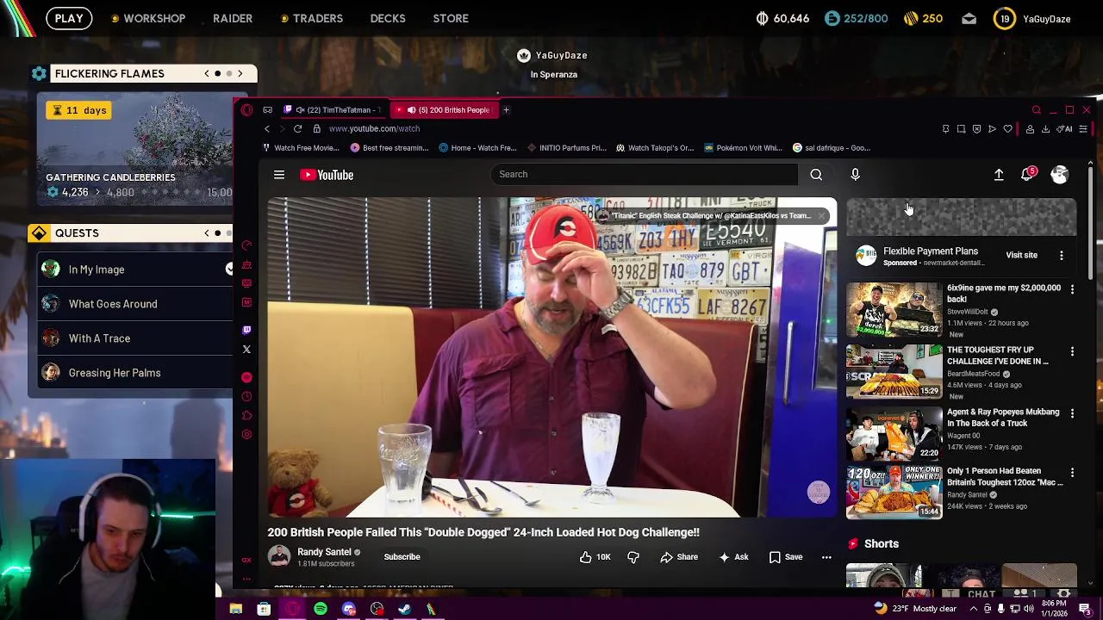Open Opera tab search magnifier

pos(1037,110)
